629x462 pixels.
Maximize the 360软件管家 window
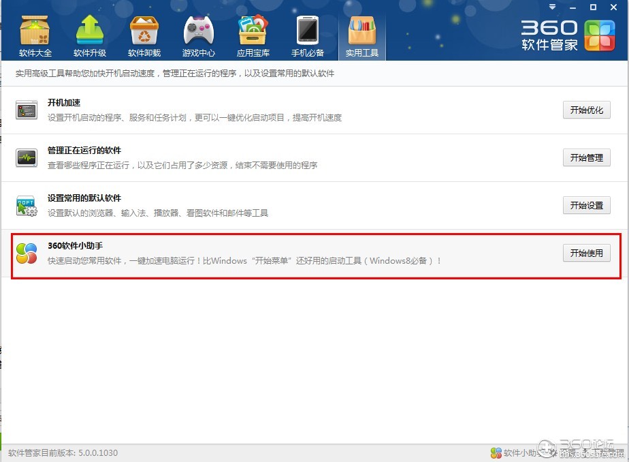[x=593, y=7]
